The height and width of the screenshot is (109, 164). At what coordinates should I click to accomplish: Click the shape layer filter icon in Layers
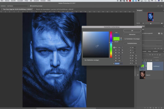point(157,55)
